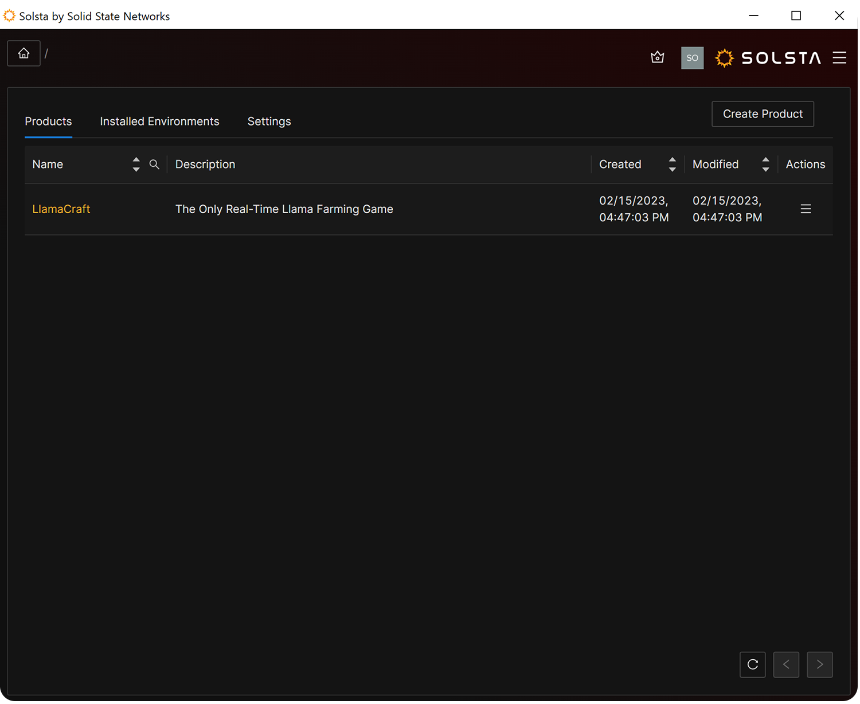Screen dimensions: 860x704
Task: Open the crown subscription icon
Action: coord(659,58)
